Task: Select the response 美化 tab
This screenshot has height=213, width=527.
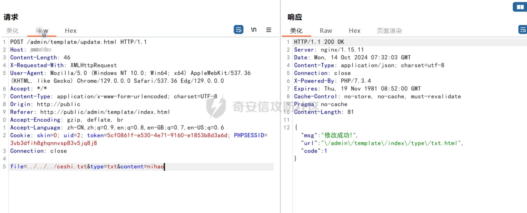Action: [x=296, y=31]
